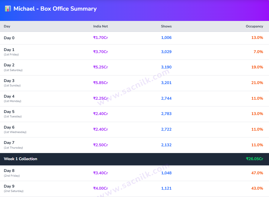Click the ₹26.05Cr week total
Image resolution: width=269 pixels, height=197 pixels.
pyautogui.click(x=255, y=159)
